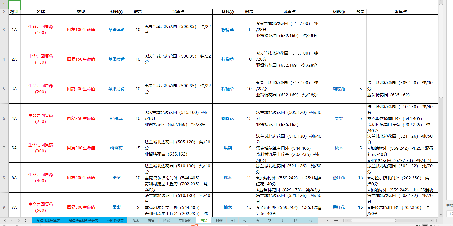Open the 狩猎 sheet tab
453x226 pixels.
[x=151, y=221]
